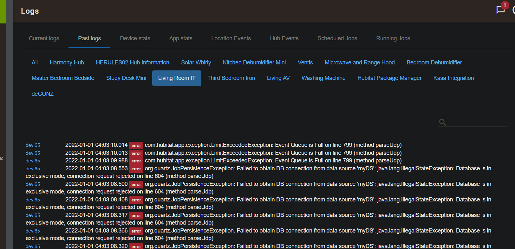The height and width of the screenshot is (249, 515).
Task: Filter logs by Washing Machine
Action: [x=323, y=78]
